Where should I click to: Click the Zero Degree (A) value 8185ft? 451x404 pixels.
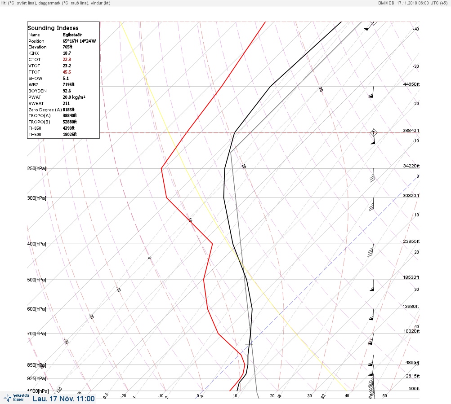point(68,110)
